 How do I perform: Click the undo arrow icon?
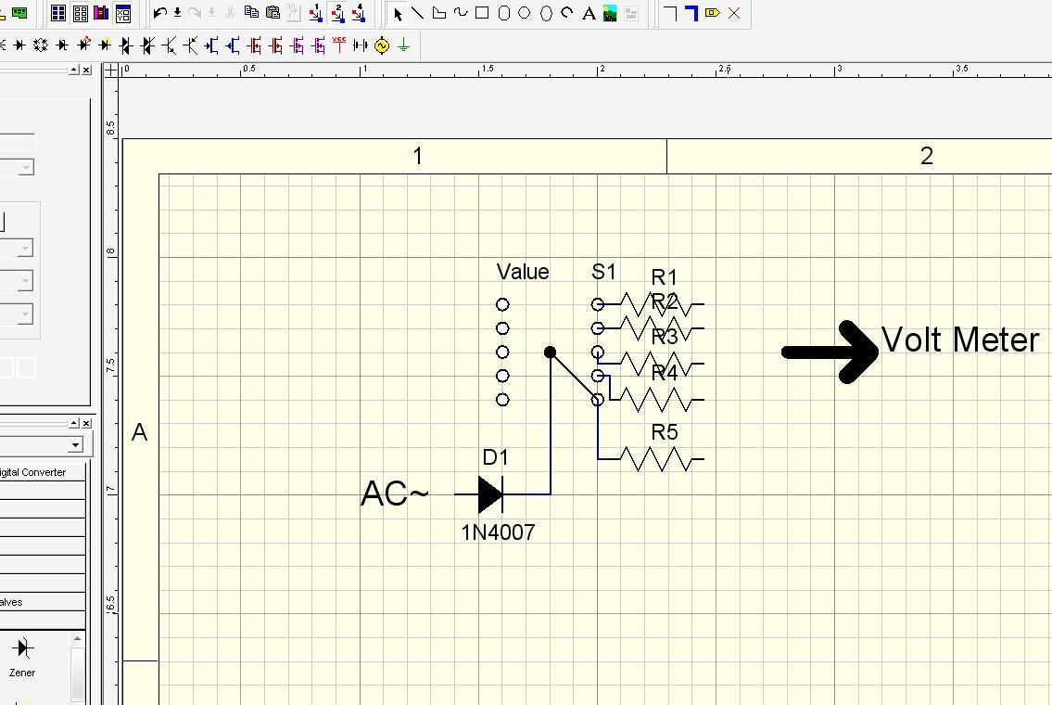[159, 13]
